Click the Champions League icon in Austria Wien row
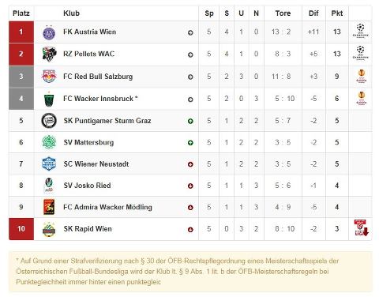The height and width of the screenshot is (297, 379). point(360,31)
